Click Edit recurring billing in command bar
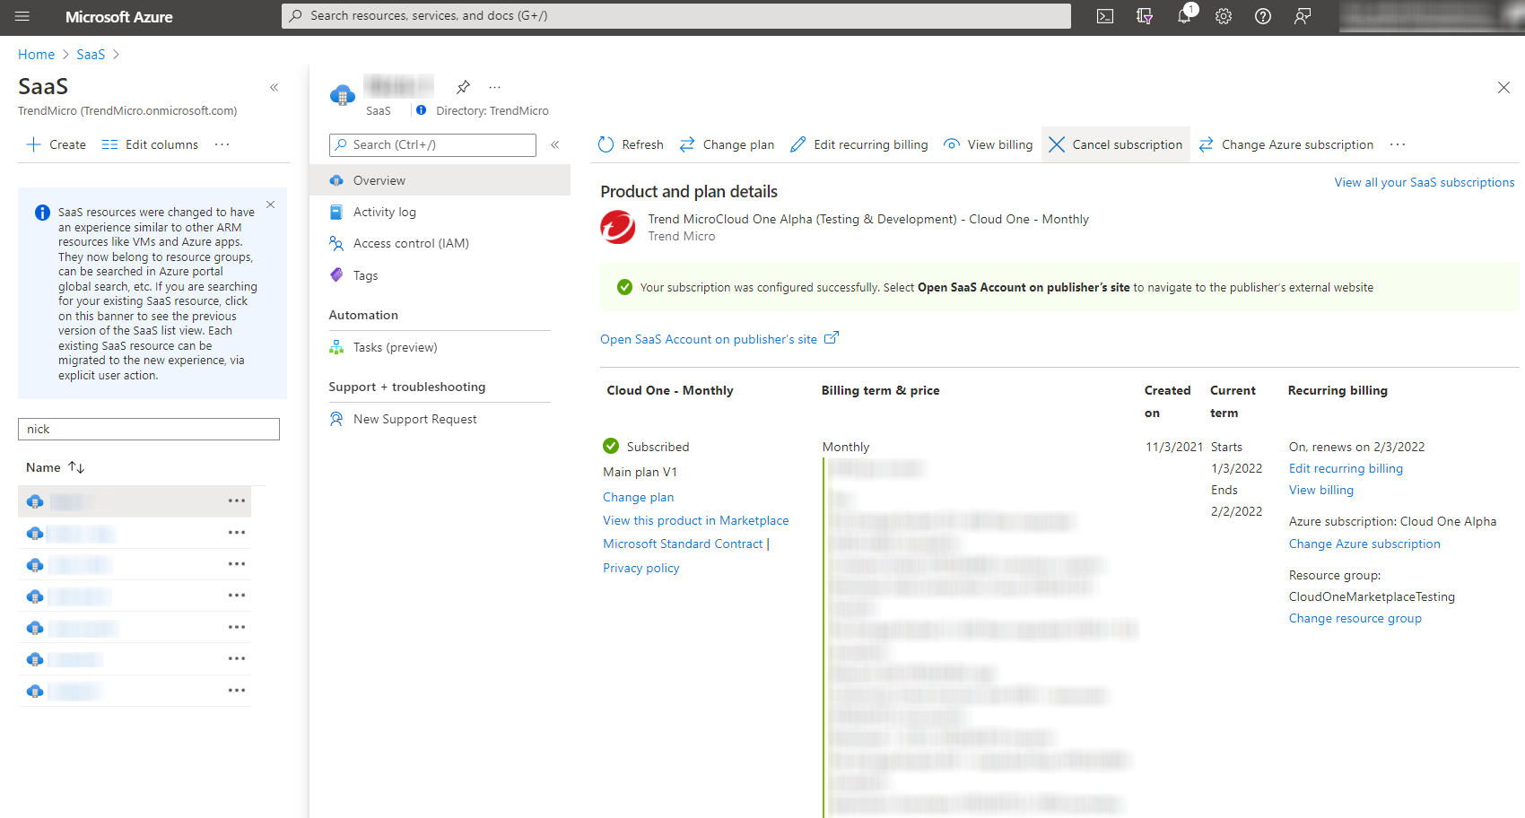The image size is (1525, 818). (859, 144)
